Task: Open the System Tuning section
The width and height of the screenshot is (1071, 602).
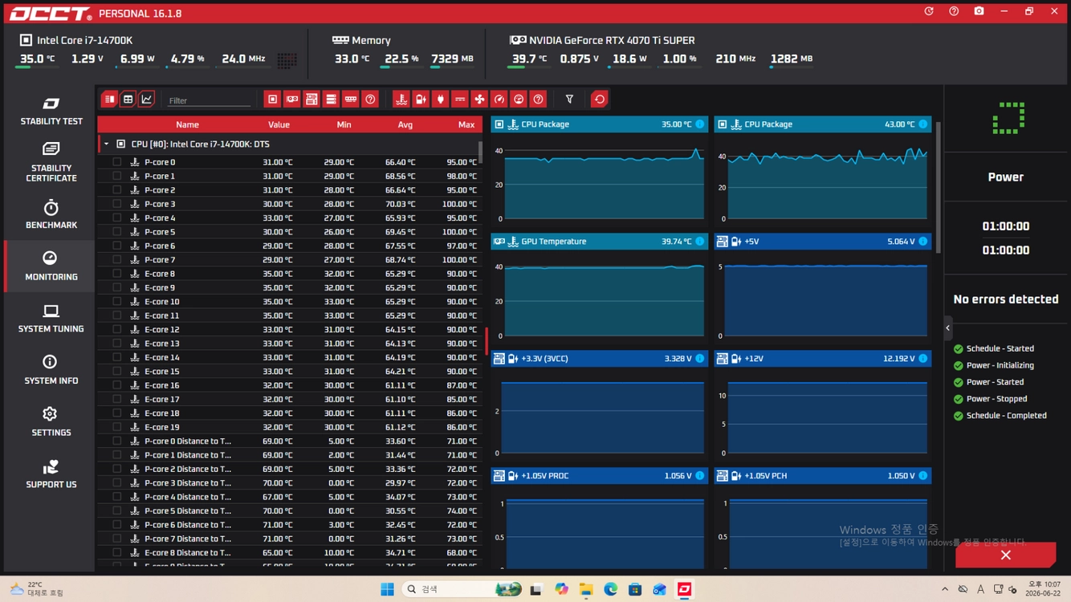Action: (x=51, y=319)
